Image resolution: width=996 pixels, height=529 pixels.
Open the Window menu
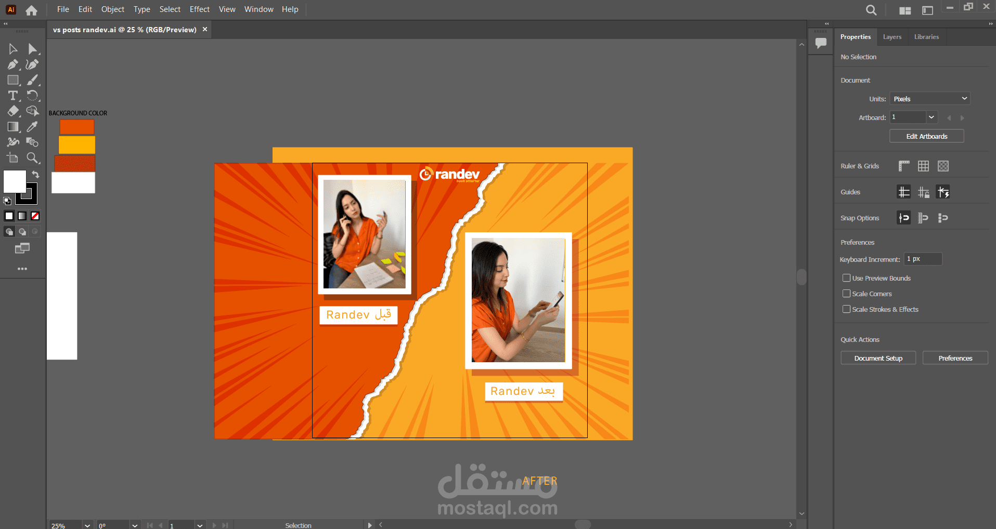pos(259,9)
